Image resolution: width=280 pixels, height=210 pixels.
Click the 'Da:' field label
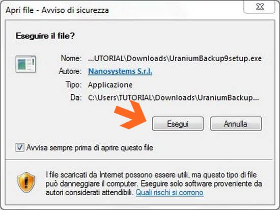(x=76, y=98)
